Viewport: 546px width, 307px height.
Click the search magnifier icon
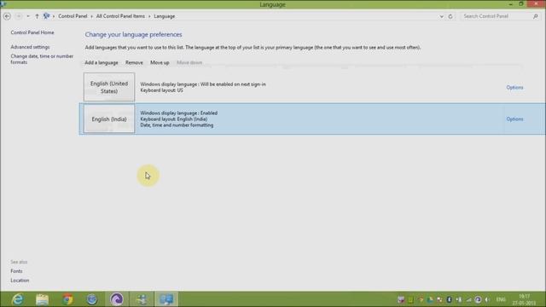tap(536, 16)
